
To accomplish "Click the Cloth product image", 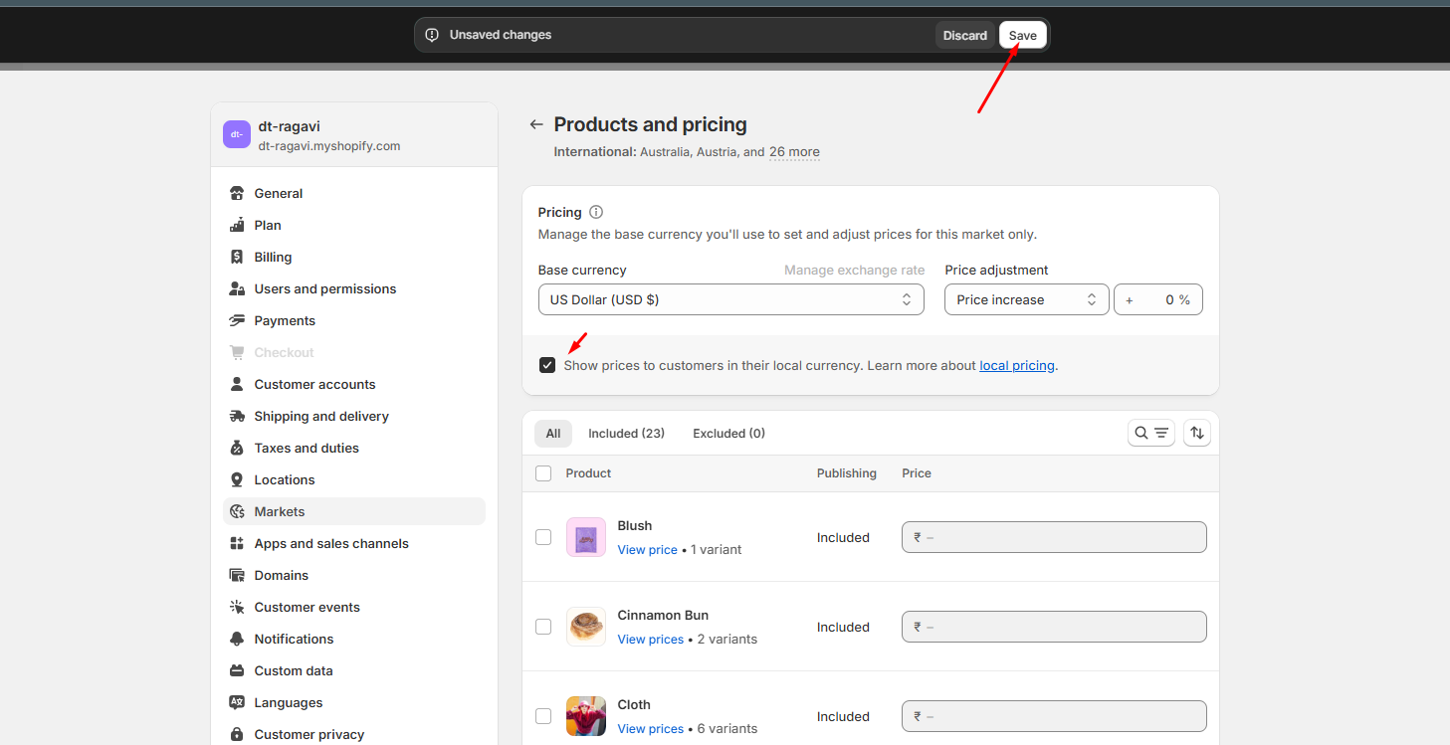I will pos(586,716).
